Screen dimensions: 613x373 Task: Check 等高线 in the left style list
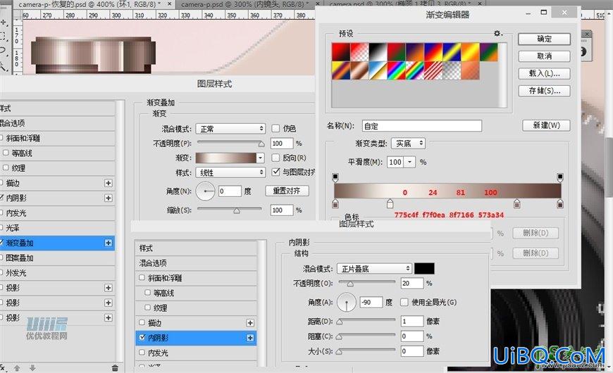pyautogui.click(x=6, y=153)
